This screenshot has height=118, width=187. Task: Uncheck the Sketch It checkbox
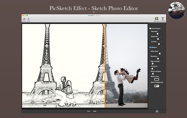tap(150, 47)
